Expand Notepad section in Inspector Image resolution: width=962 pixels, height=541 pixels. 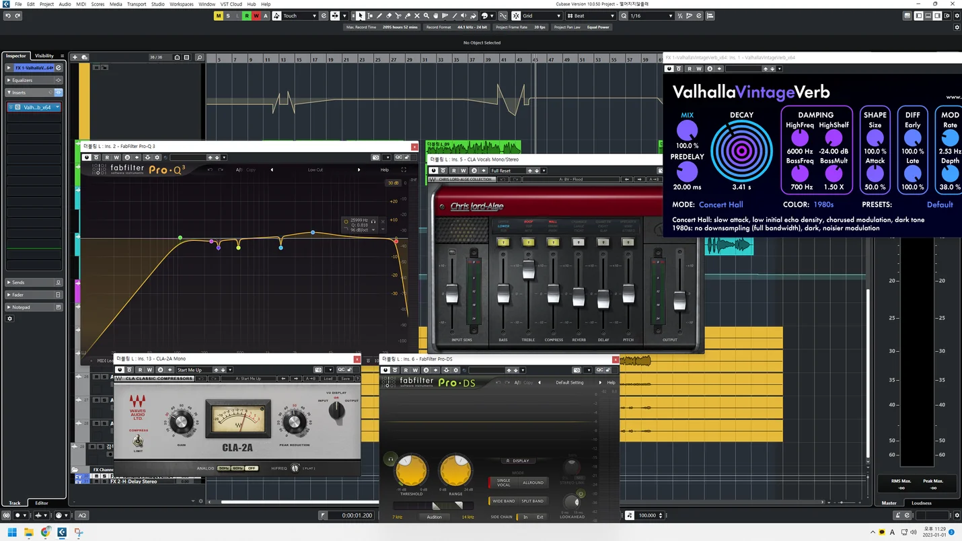click(x=34, y=307)
